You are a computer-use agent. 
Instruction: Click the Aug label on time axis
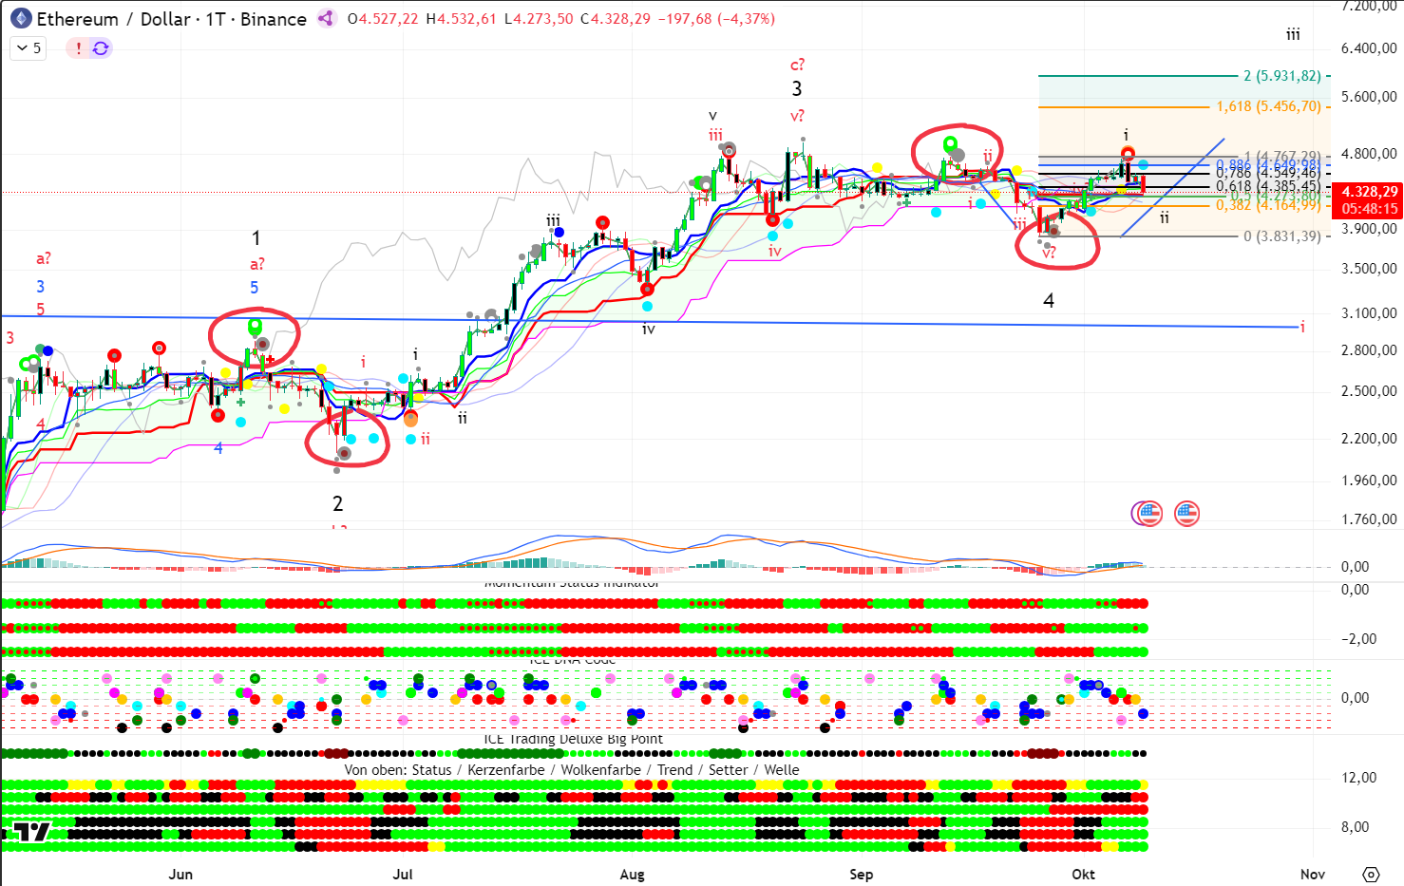(x=632, y=874)
